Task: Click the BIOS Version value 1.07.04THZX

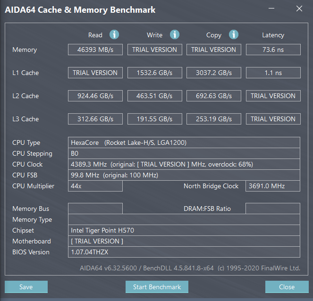Action: click(x=184, y=252)
